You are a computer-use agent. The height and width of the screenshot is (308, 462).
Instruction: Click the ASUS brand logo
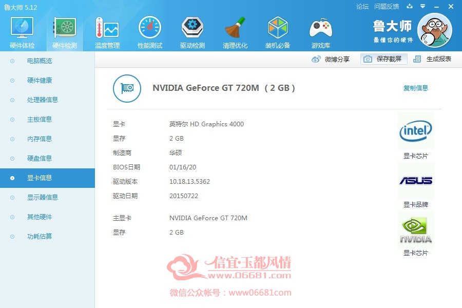pos(416,180)
